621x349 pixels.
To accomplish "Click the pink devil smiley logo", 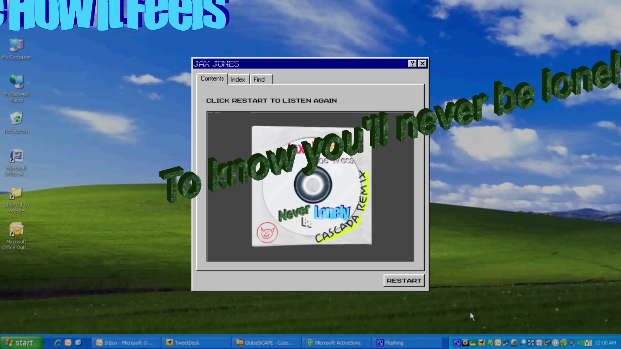I will click(267, 232).
